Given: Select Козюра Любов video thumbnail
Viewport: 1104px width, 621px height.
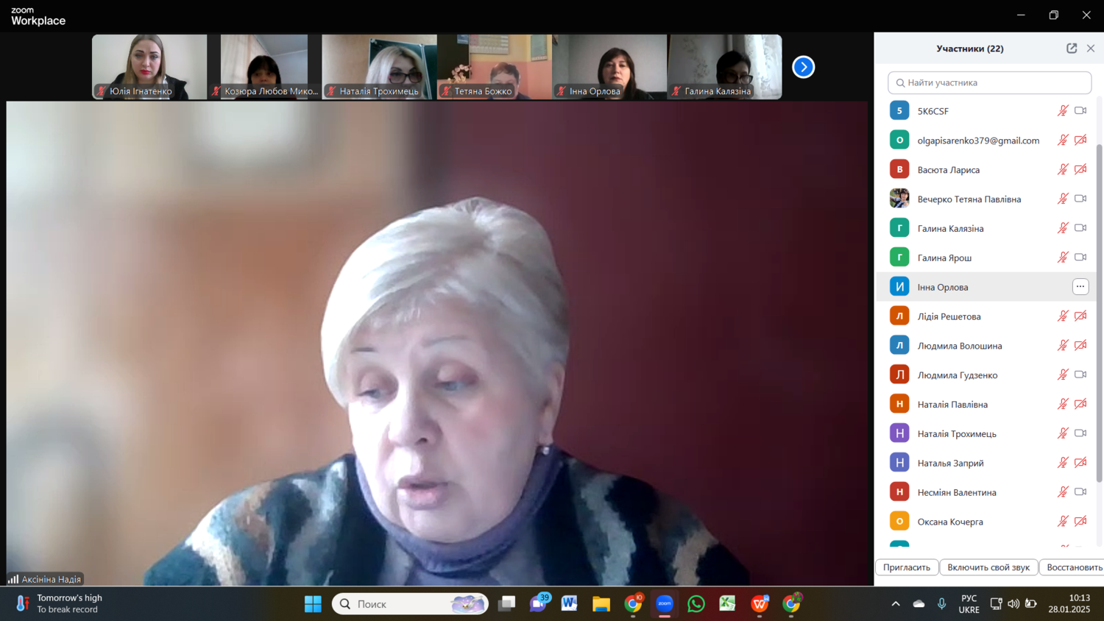Looking at the screenshot, I should pyautogui.click(x=264, y=67).
